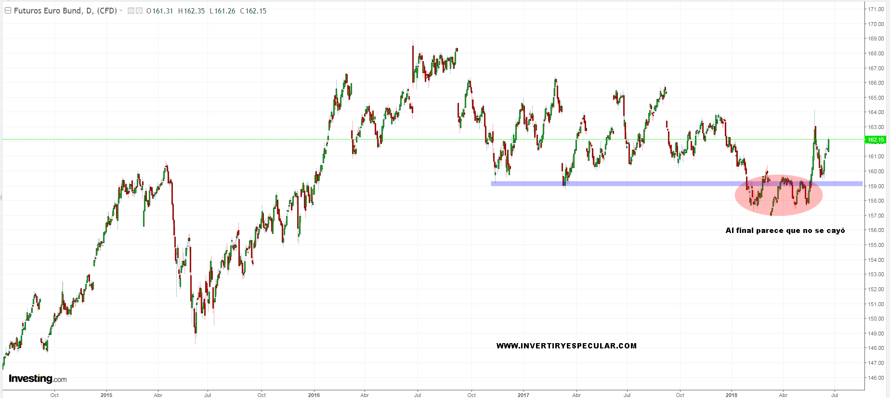Screen dimensions: 890x398
Task: Open the dropdown arrow beside the (CFD) title
Action: coord(121,11)
